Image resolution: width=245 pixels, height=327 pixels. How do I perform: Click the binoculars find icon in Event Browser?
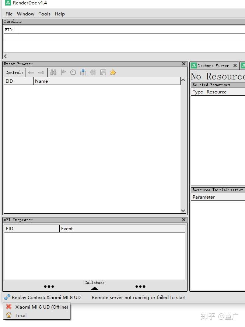53,72
